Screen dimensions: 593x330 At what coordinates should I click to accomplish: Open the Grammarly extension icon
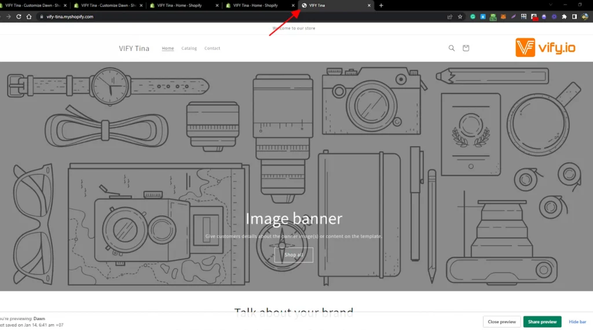[x=473, y=17]
